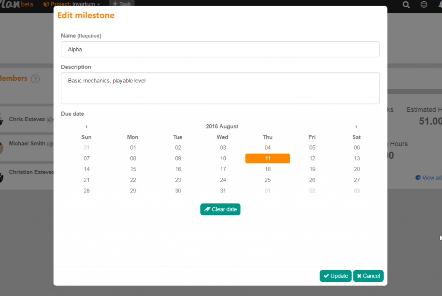Click the Members help question icon
442x296 pixels.
click(35, 79)
